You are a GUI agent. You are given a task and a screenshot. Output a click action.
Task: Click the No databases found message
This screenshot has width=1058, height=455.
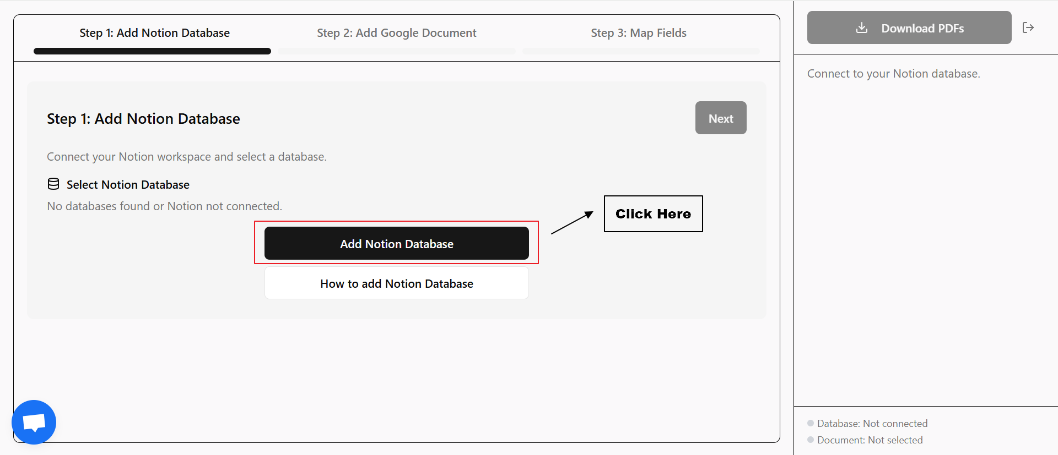pyautogui.click(x=164, y=206)
